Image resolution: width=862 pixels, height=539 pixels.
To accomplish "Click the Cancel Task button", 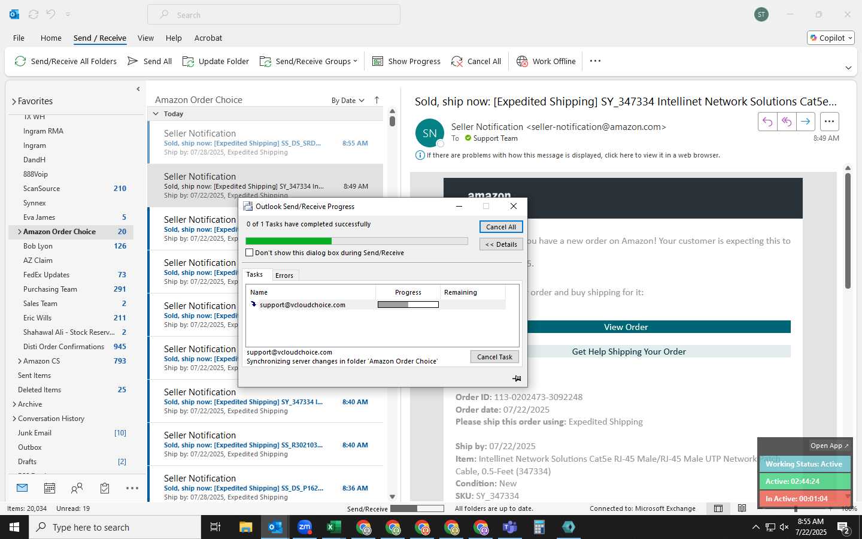I will [494, 357].
